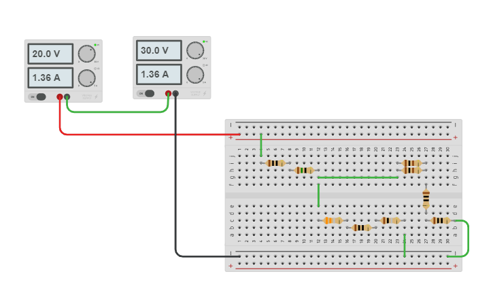Select the rightmost resistor attached to the curved wire
Image resolution: width=493 pixels, height=308 pixels.
[x=440, y=220]
